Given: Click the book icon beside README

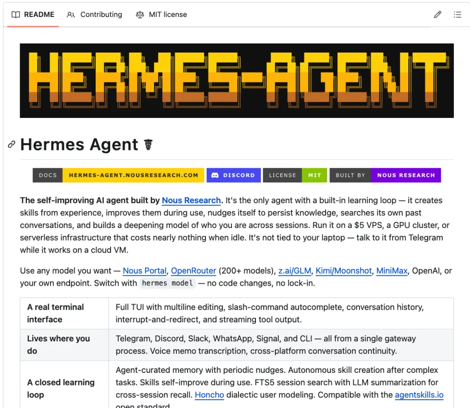Looking at the screenshot, I should (x=16, y=15).
